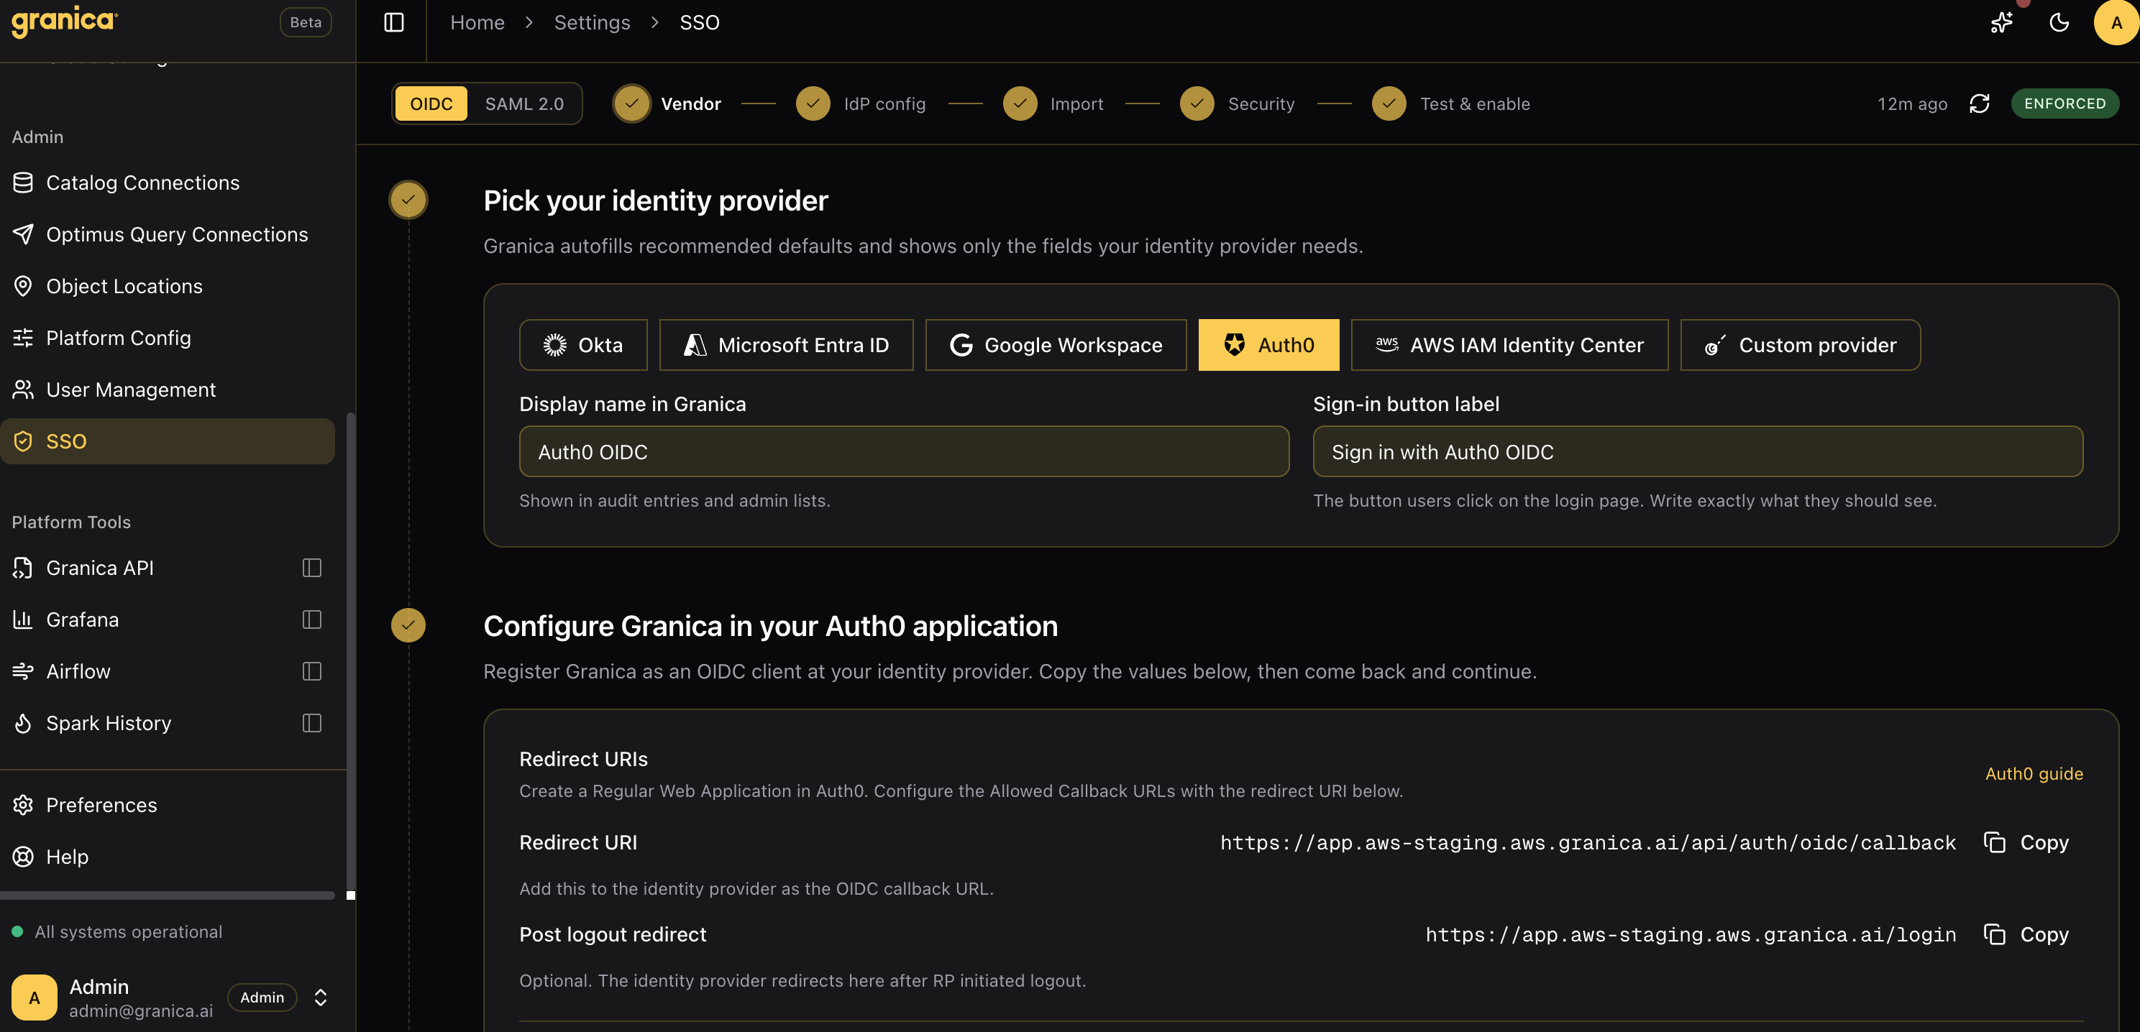Open Spark History in side panel icon
2140x1032 pixels.
311,723
